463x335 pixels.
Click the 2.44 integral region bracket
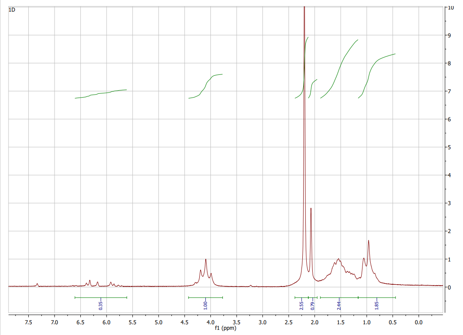(x=339, y=297)
